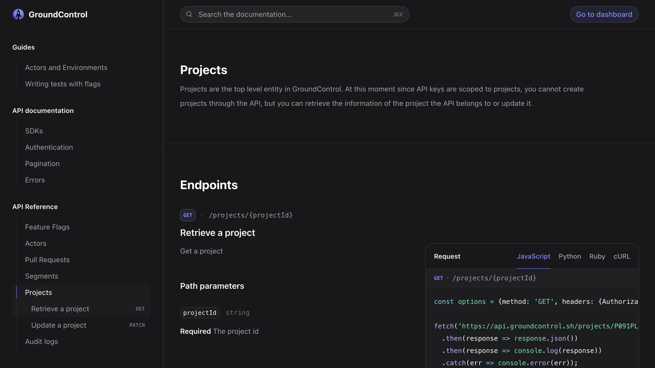This screenshot has height=368, width=655.
Task: Select Projects in the sidebar
Action: 38,292
